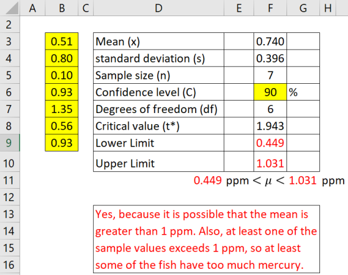Screen dimensions: 348x275
Task: Click degrees of freedom value 6
Action: tap(270, 109)
